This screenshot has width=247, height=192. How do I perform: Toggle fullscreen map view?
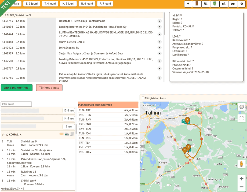(241, 118)
